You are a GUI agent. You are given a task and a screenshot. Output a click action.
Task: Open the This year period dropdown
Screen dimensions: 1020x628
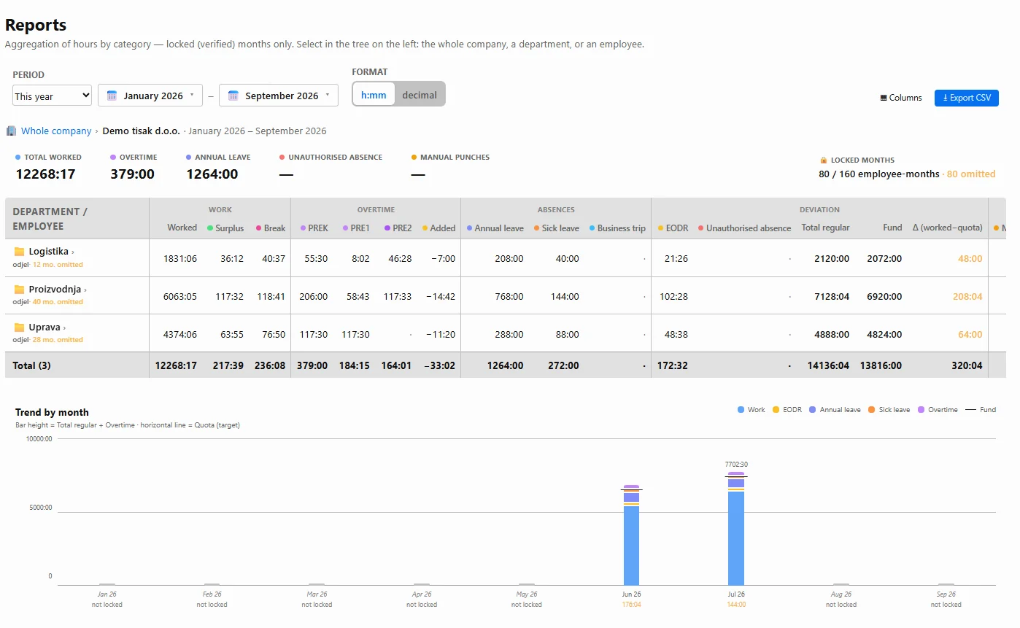point(52,96)
